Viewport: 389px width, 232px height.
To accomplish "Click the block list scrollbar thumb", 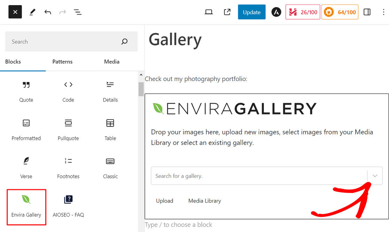I will tap(141, 89).
